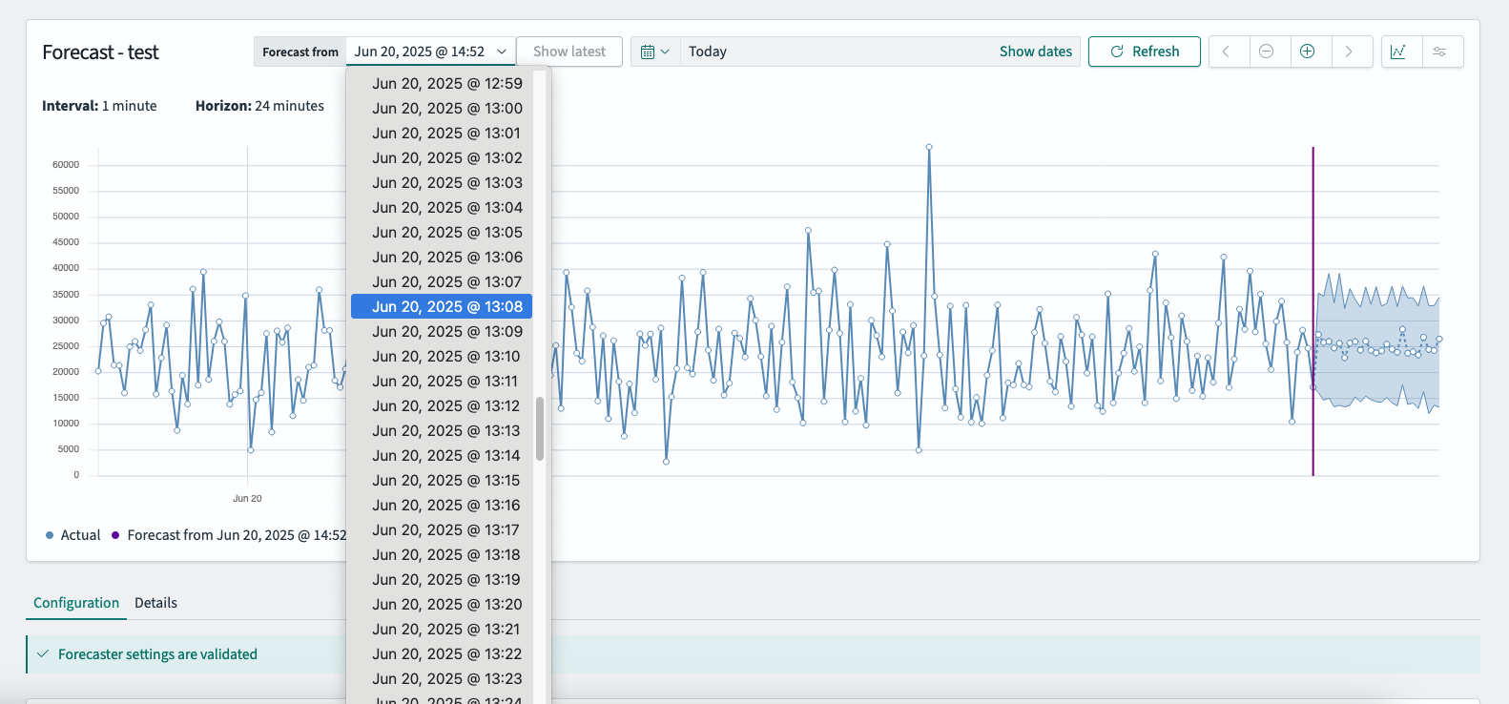Click the Show dates link
The height and width of the screenshot is (704, 1509).
tap(1035, 52)
